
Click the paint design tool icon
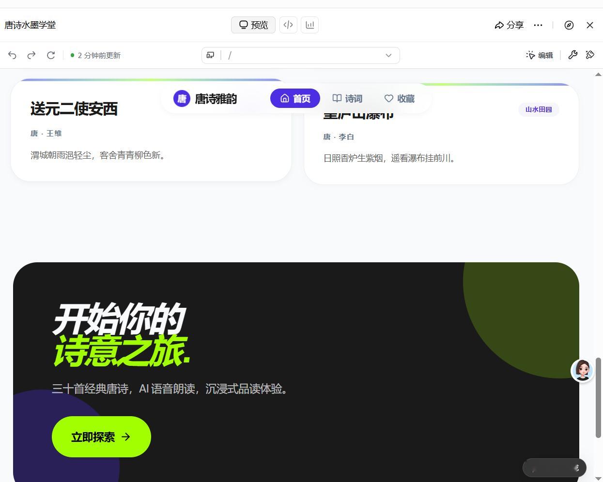(x=590, y=55)
